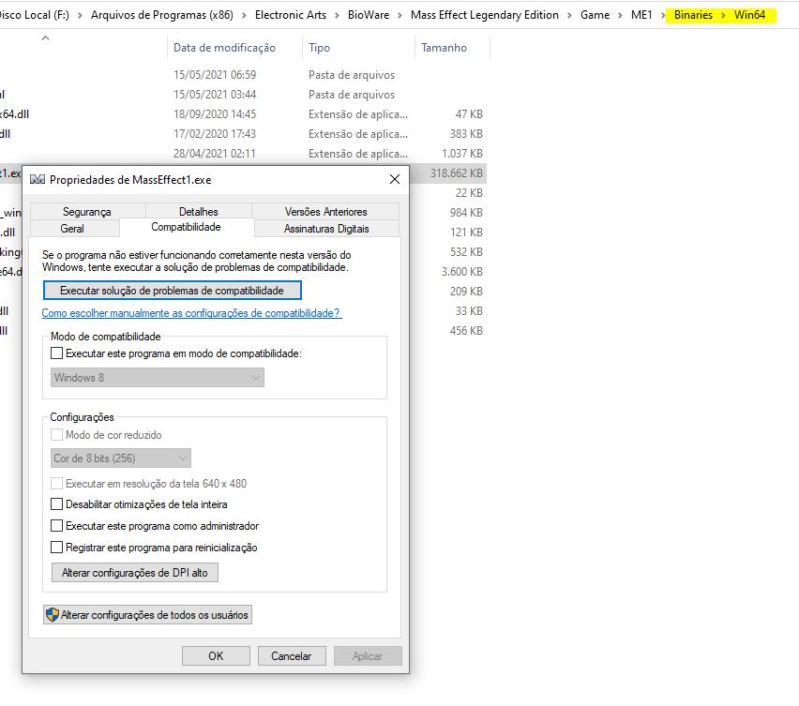The width and height of the screenshot is (799, 706).
Task: Click Executar solução de problemas de compatibilidade
Action: pyautogui.click(x=173, y=291)
